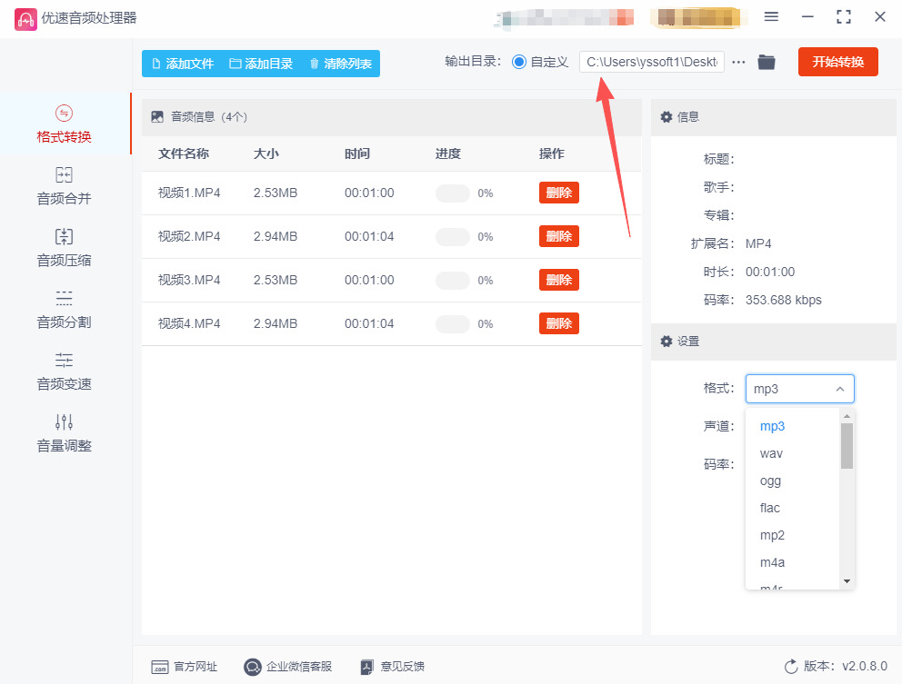Switch to 音量调整 volume adjust
The height and width of the screenshot is (684, 902).
[65, 432]
